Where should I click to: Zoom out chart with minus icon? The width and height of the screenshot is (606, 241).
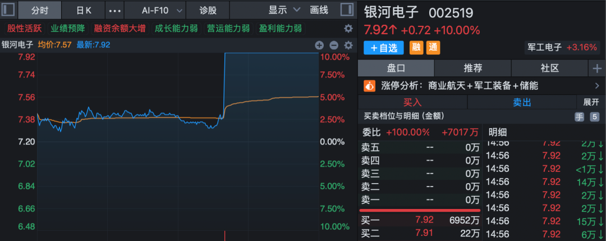(333, 46)
